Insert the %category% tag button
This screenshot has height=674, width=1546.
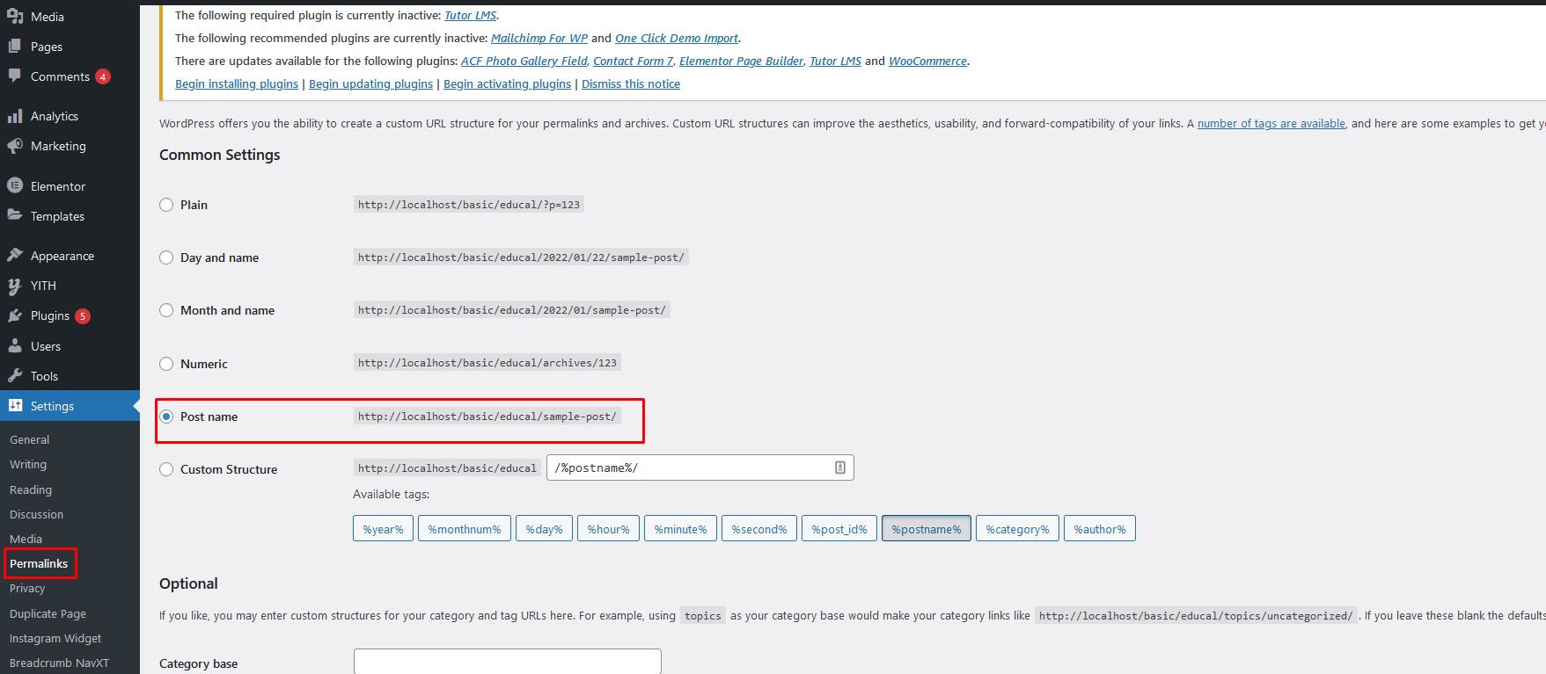(x=1016, y=529)
